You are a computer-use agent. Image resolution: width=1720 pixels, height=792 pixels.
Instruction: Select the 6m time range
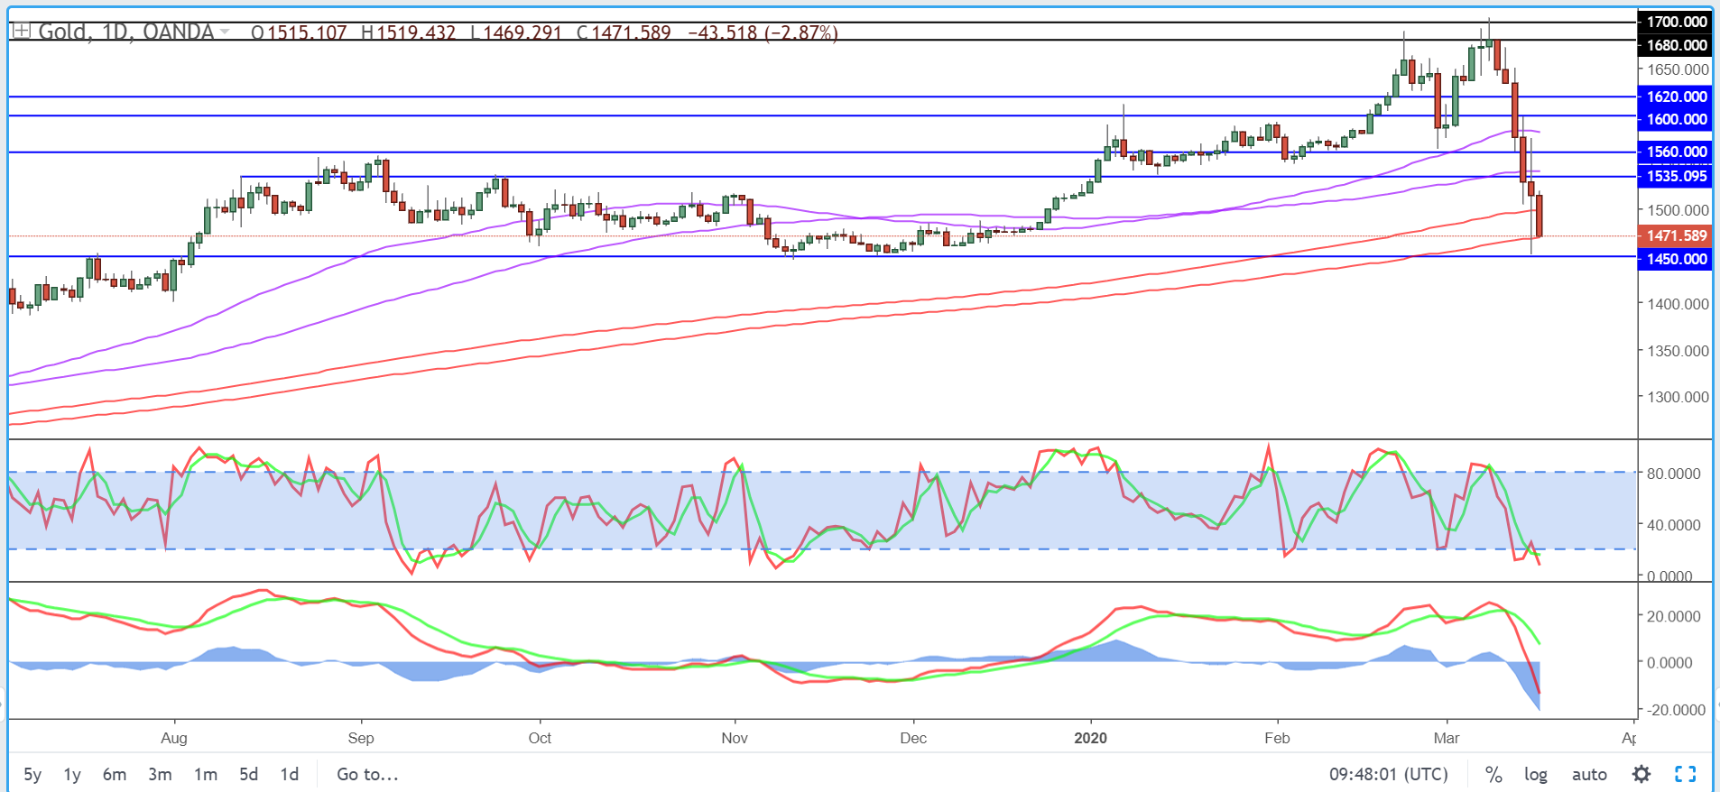115,774
